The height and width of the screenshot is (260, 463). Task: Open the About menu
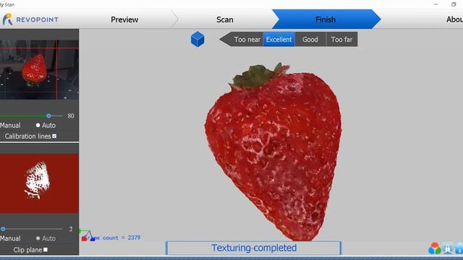pos(454,19)
